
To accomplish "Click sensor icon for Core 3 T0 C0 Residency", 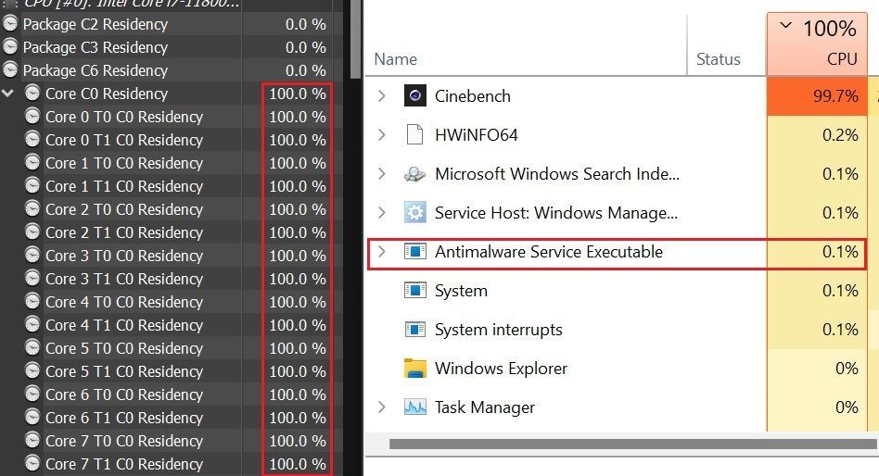I will [32, 255].
